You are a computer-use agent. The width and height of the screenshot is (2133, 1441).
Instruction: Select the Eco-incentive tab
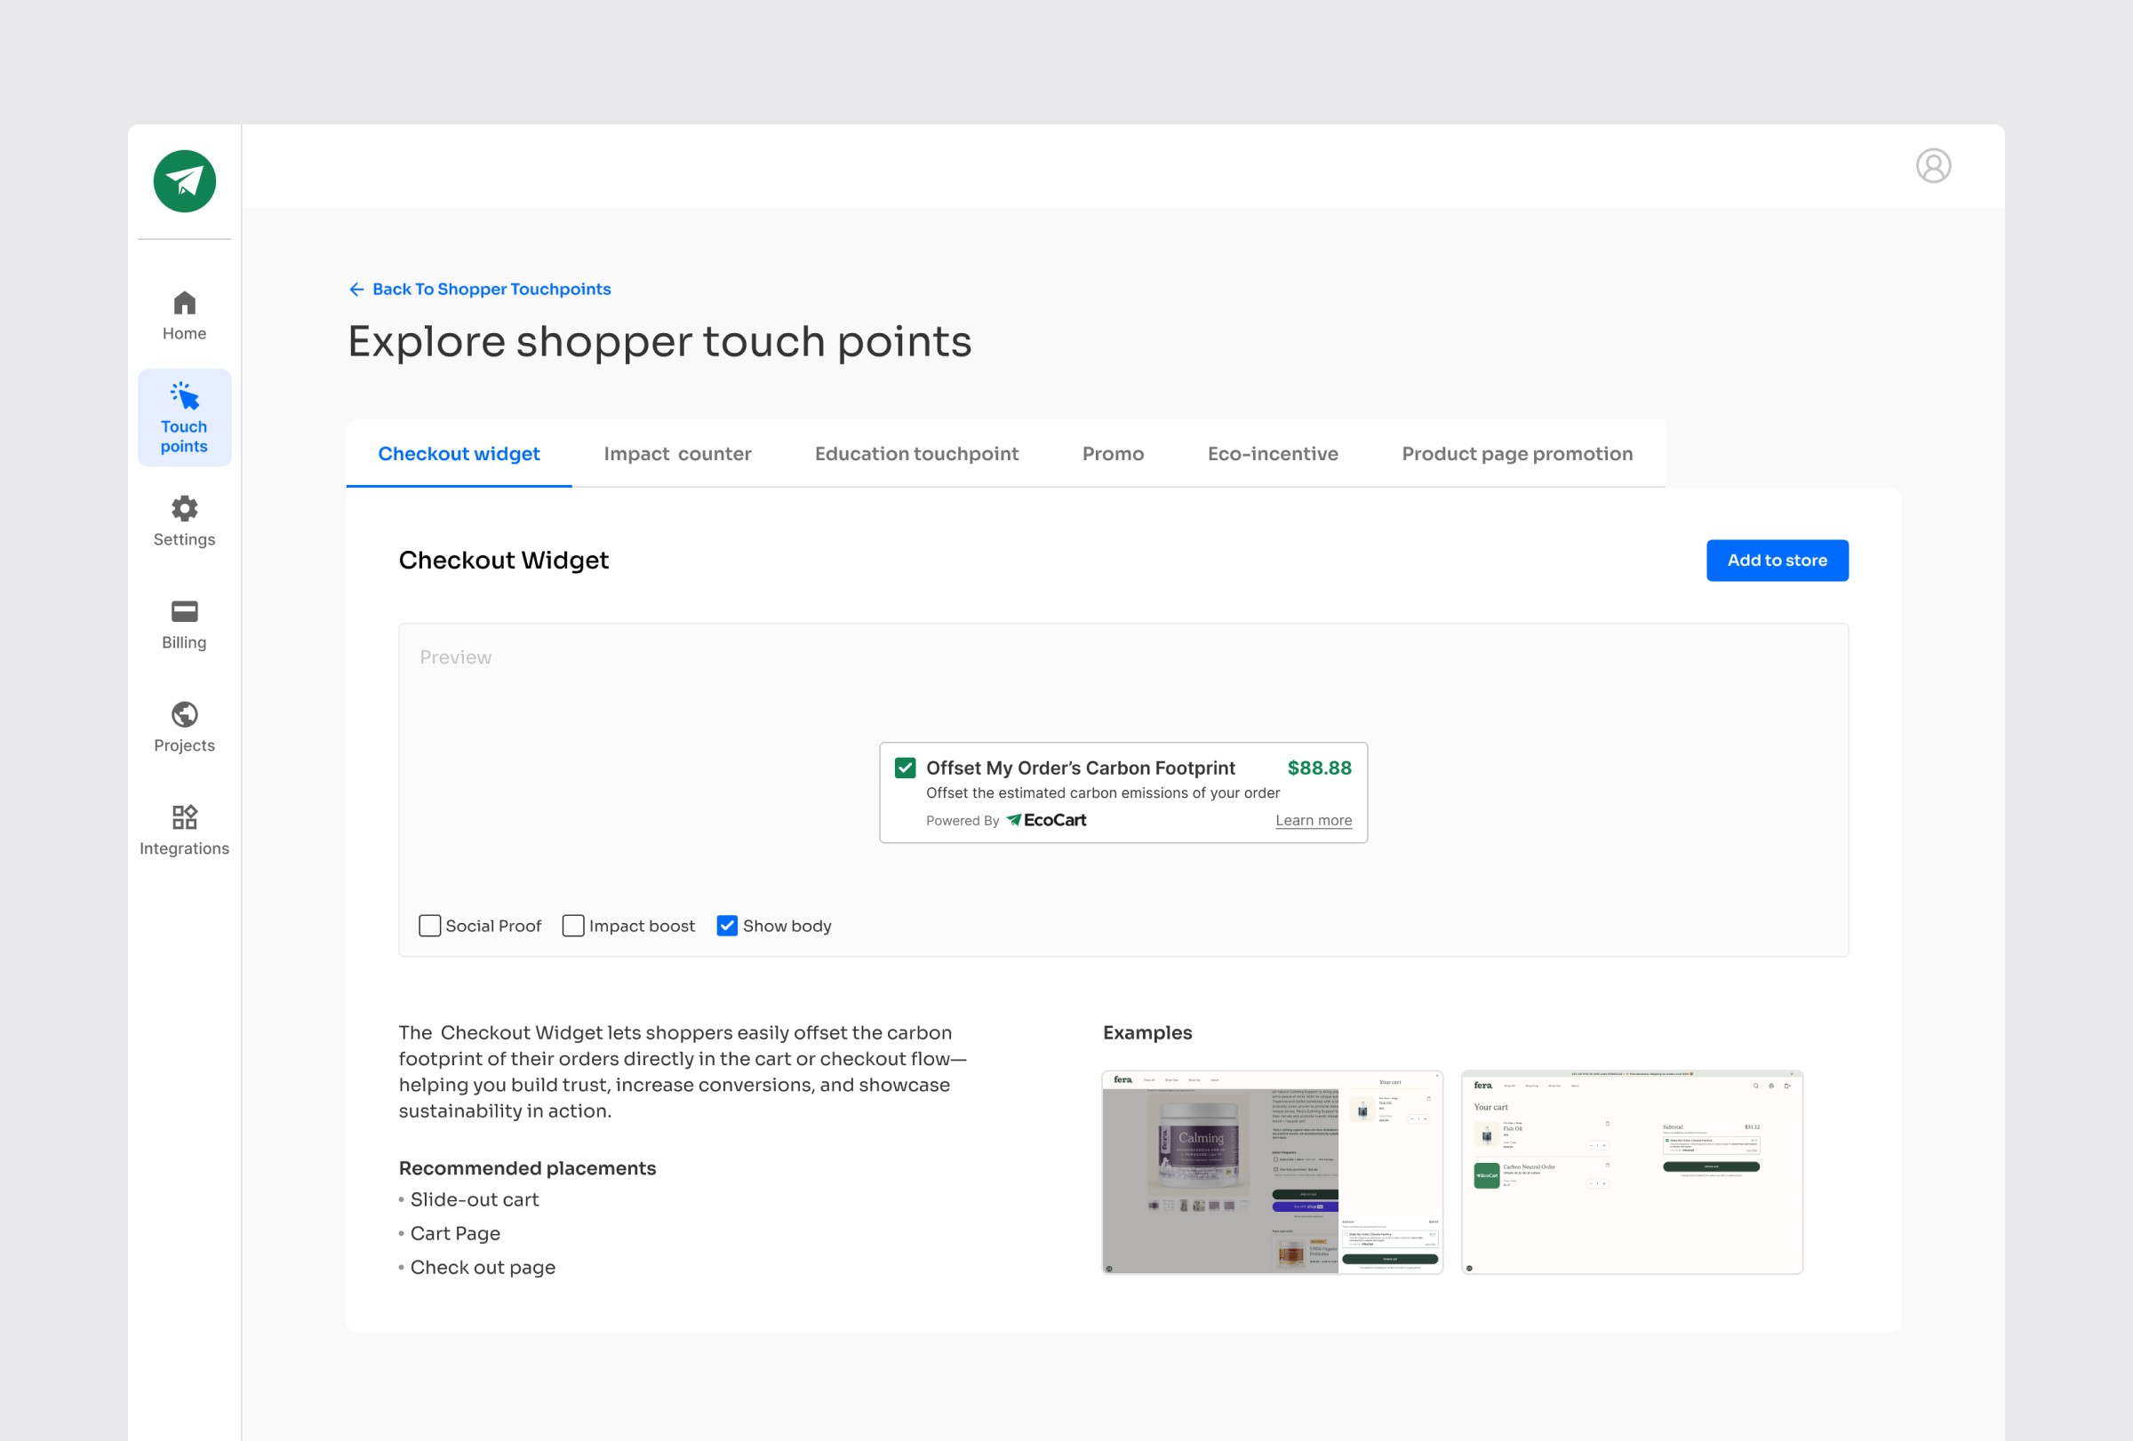1272,454
